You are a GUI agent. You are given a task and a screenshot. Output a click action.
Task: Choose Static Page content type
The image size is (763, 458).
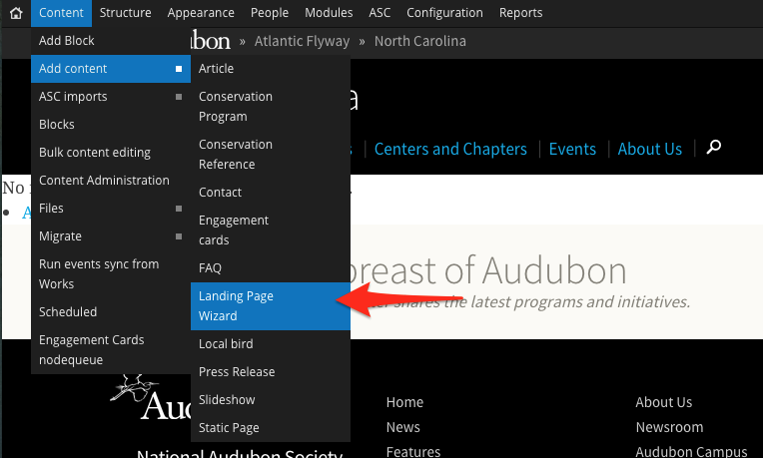tap(271, 428)
